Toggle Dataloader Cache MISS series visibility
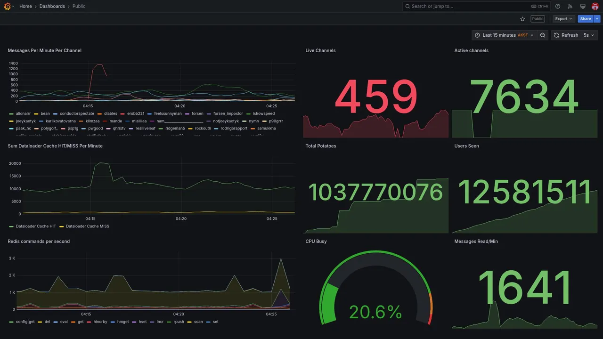This screenshot has width=603, height=339. [87, 226]
